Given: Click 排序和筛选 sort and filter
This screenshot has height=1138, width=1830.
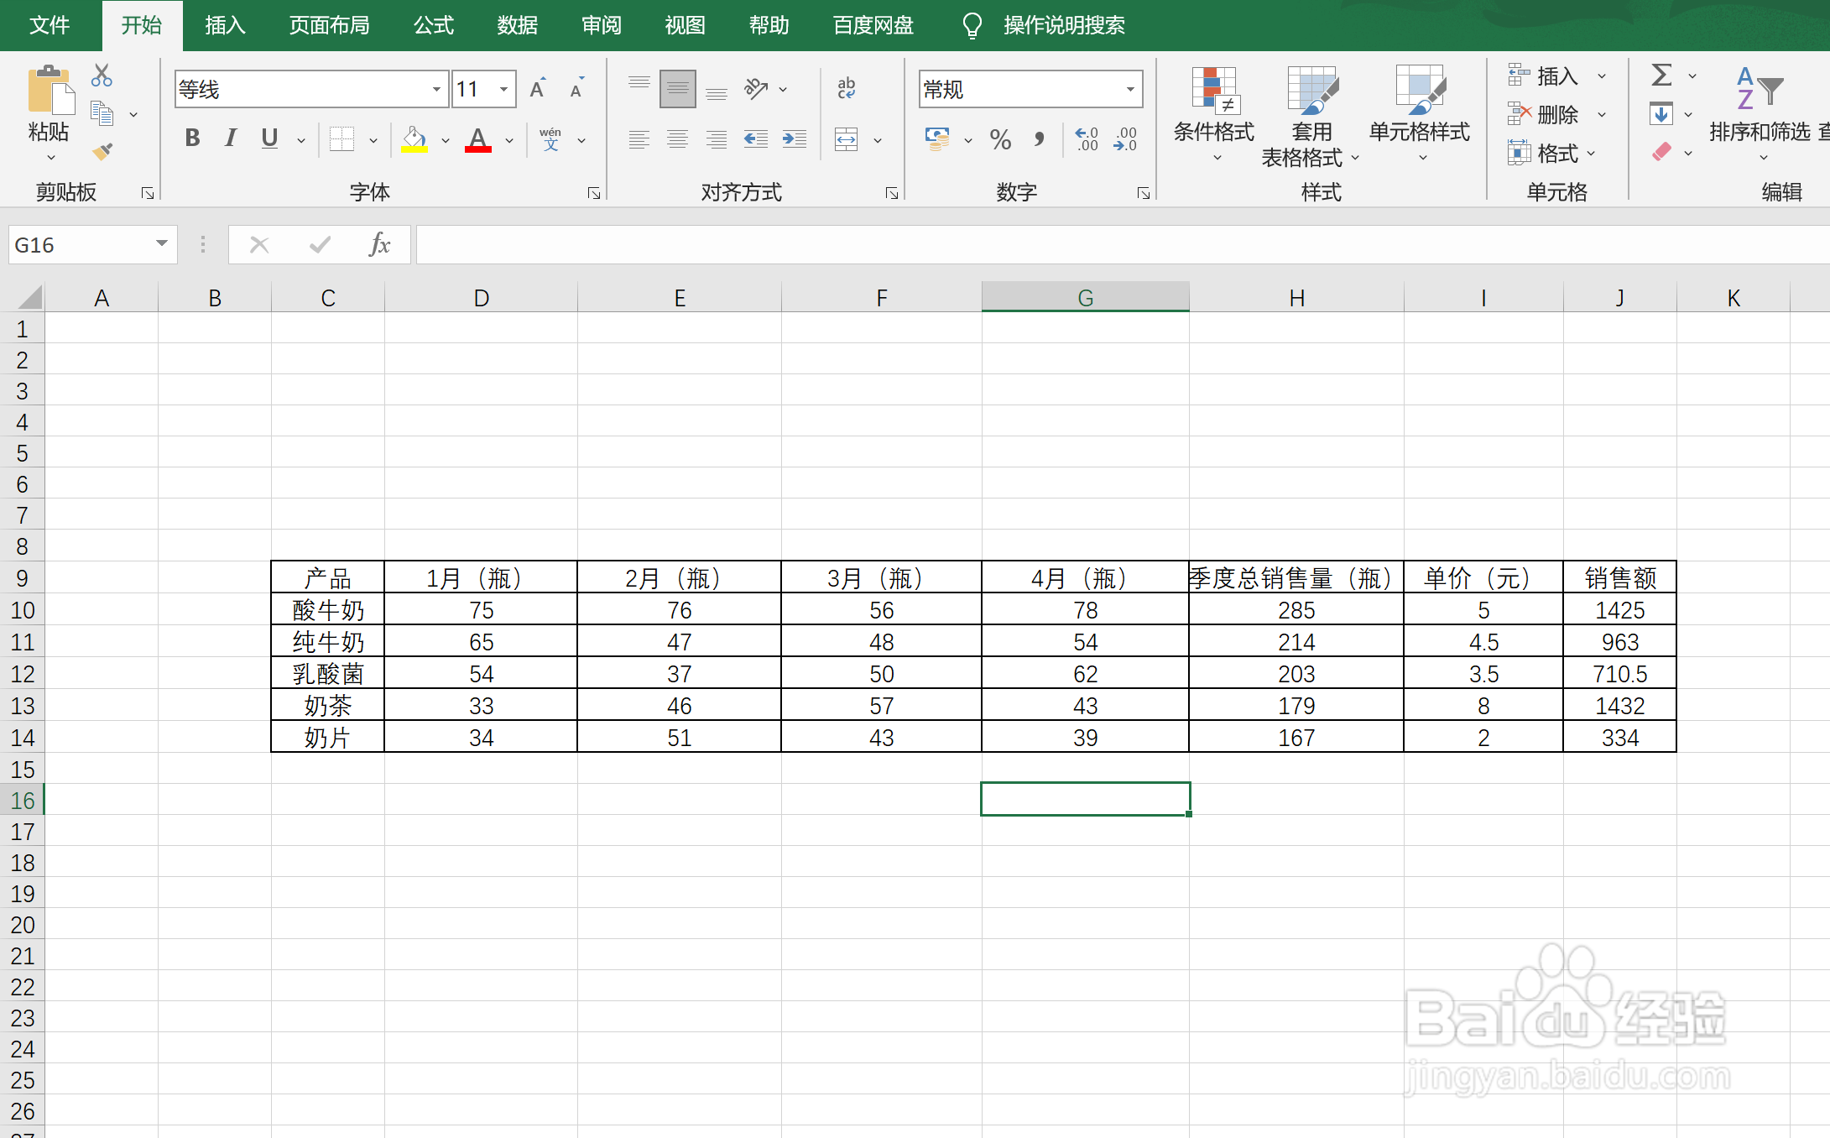Looking at the screenshot, I should (x=1760, y=113).
